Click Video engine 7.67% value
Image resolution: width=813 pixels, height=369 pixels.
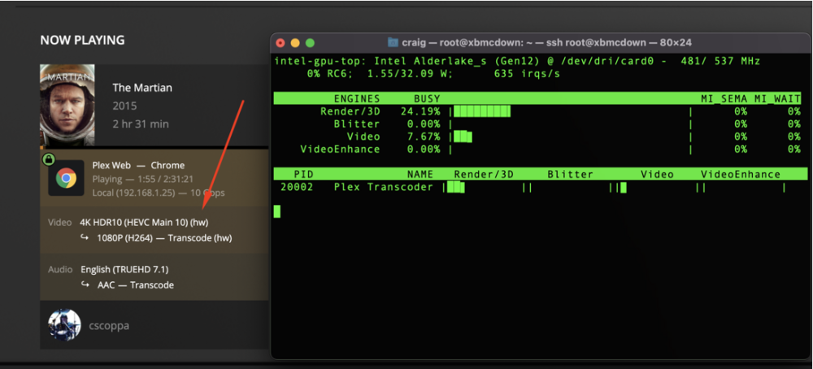424,137
